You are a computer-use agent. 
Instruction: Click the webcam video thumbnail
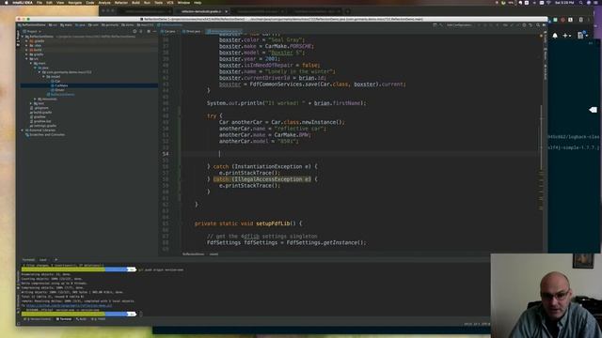pyautogui.click(x=546, y=296)
